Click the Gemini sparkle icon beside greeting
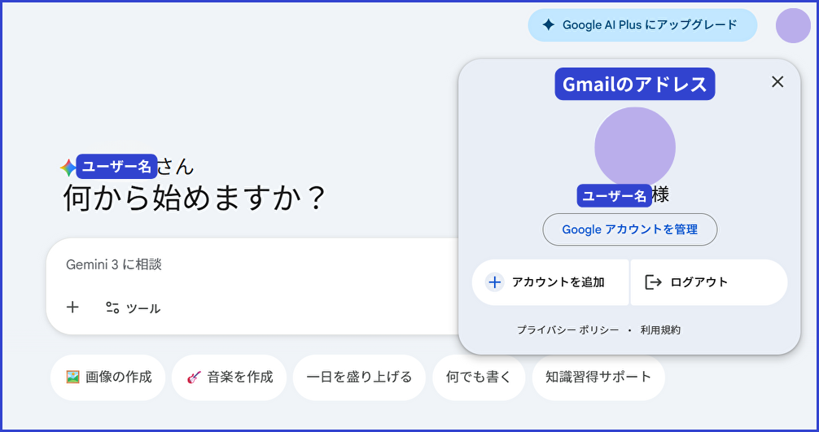This screenshot has height=432, width=819. point(68,168)
